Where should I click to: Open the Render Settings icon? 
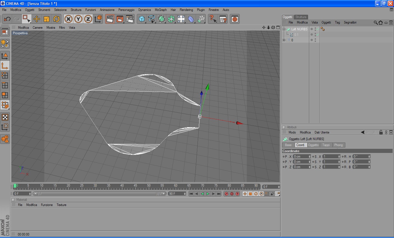[130, 19]
